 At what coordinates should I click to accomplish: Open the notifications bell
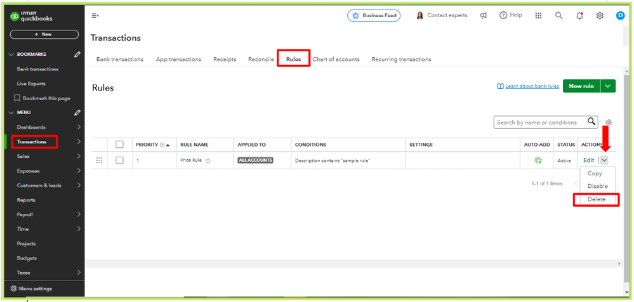coord(579,15)
